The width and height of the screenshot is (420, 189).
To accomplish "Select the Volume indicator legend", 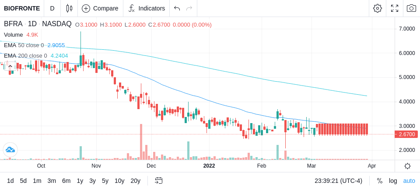I will tap(14, 35).
